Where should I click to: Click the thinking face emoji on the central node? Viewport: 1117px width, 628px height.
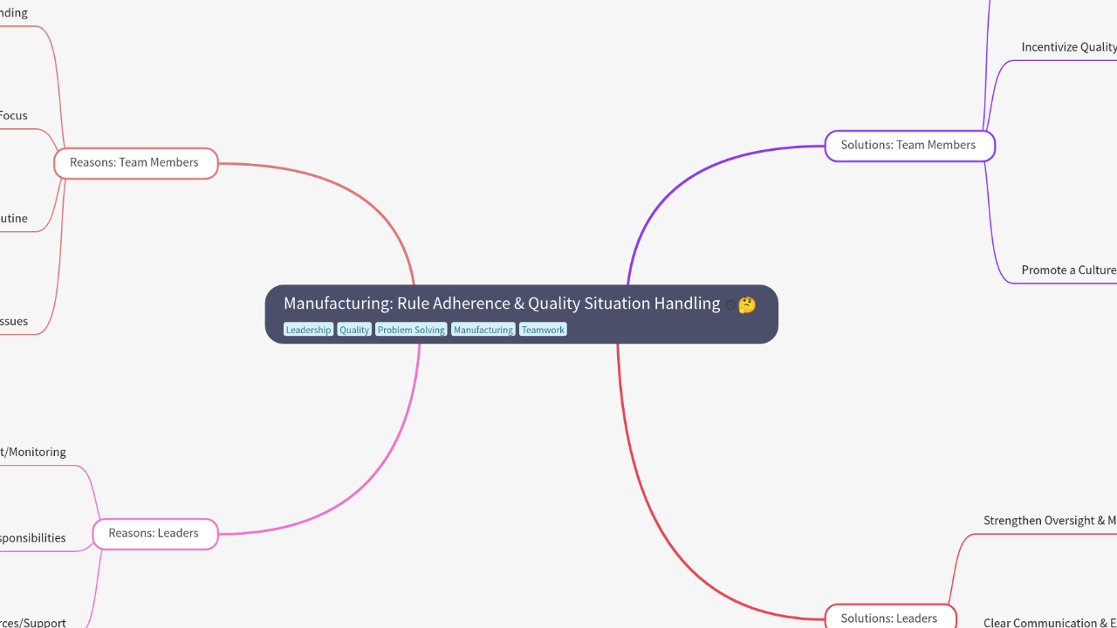pyautogui.click(x=747, y=305)
